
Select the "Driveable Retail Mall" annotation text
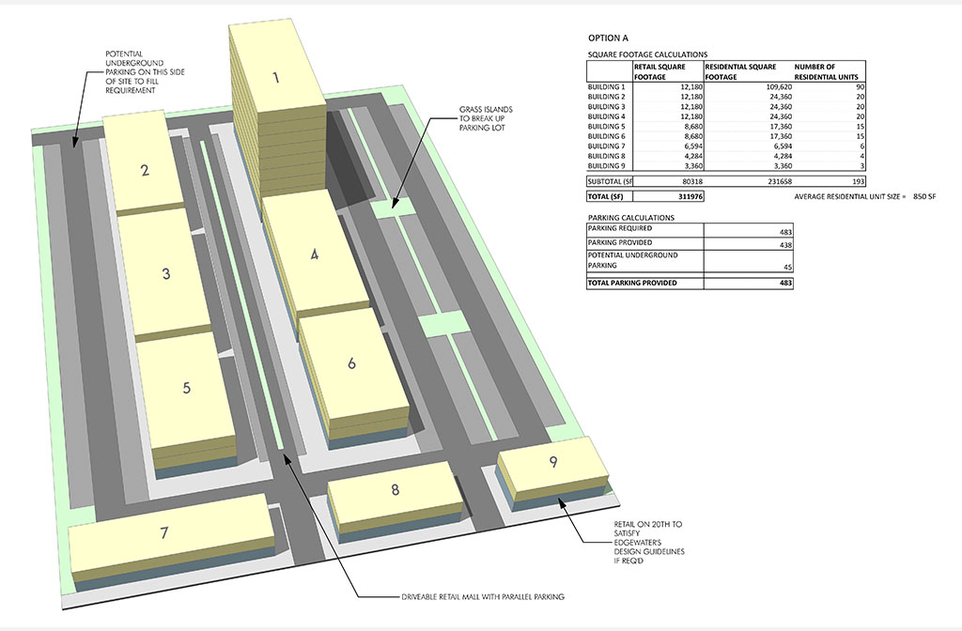469,597
